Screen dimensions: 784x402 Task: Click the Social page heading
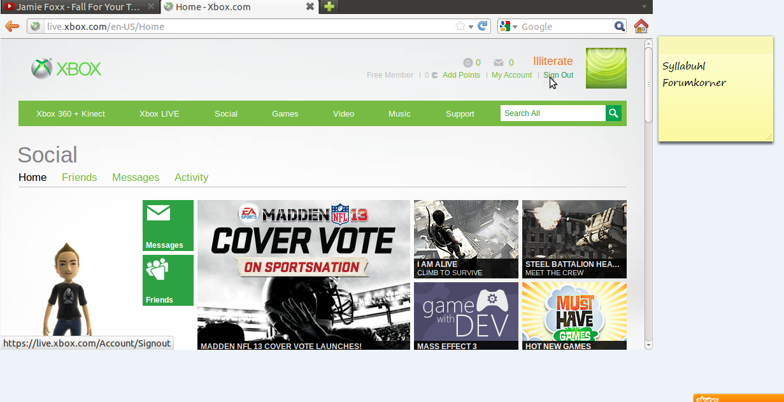click(48, 155)
